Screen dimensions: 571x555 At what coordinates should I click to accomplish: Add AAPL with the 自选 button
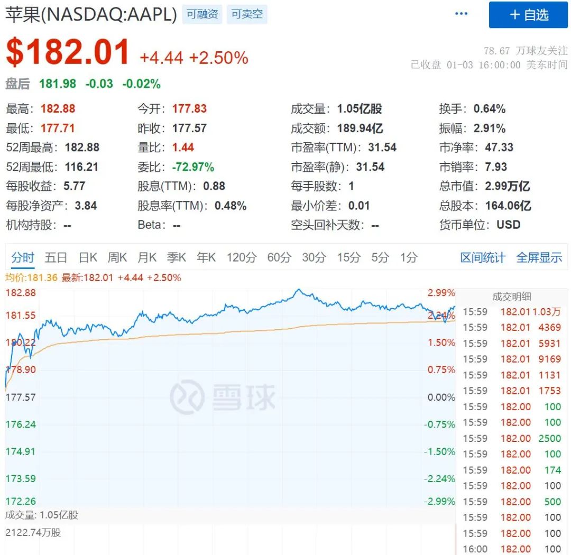tap(528, 15)
